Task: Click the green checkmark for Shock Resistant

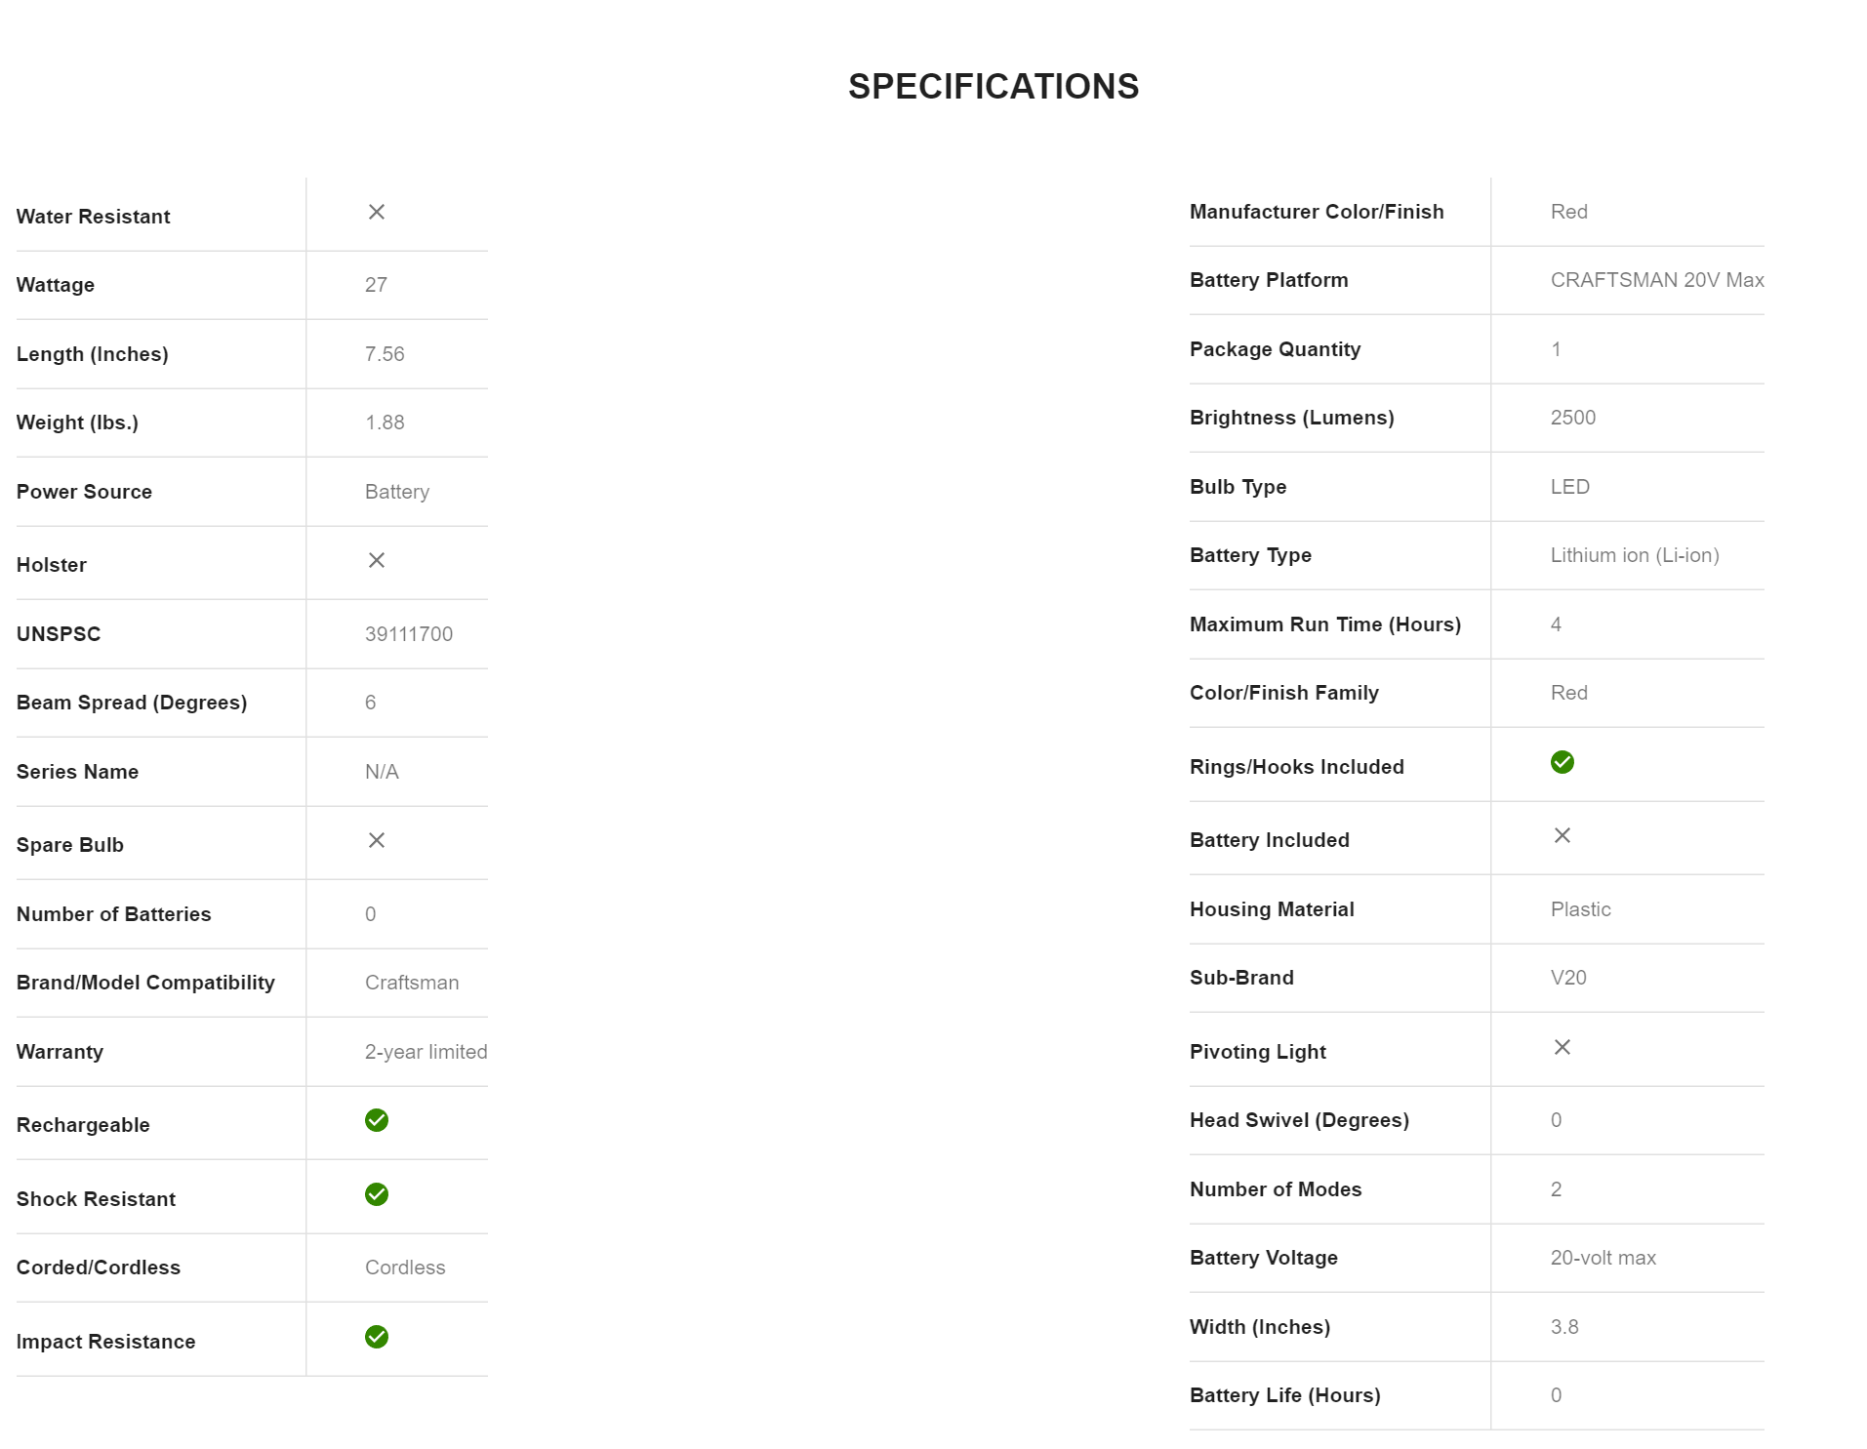Action: click(376, 1194)
